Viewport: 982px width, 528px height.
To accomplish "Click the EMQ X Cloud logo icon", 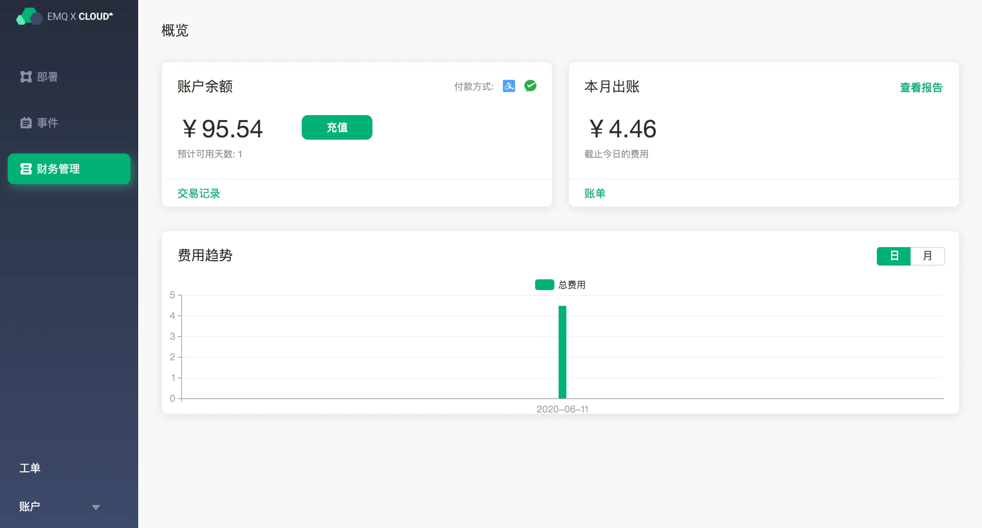I will pyautogui.click(x=29, y=16).
